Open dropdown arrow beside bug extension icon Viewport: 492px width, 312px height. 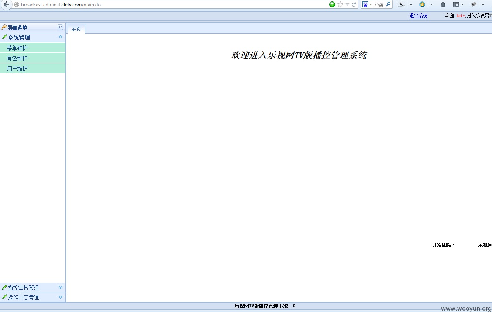coord(483,4)
